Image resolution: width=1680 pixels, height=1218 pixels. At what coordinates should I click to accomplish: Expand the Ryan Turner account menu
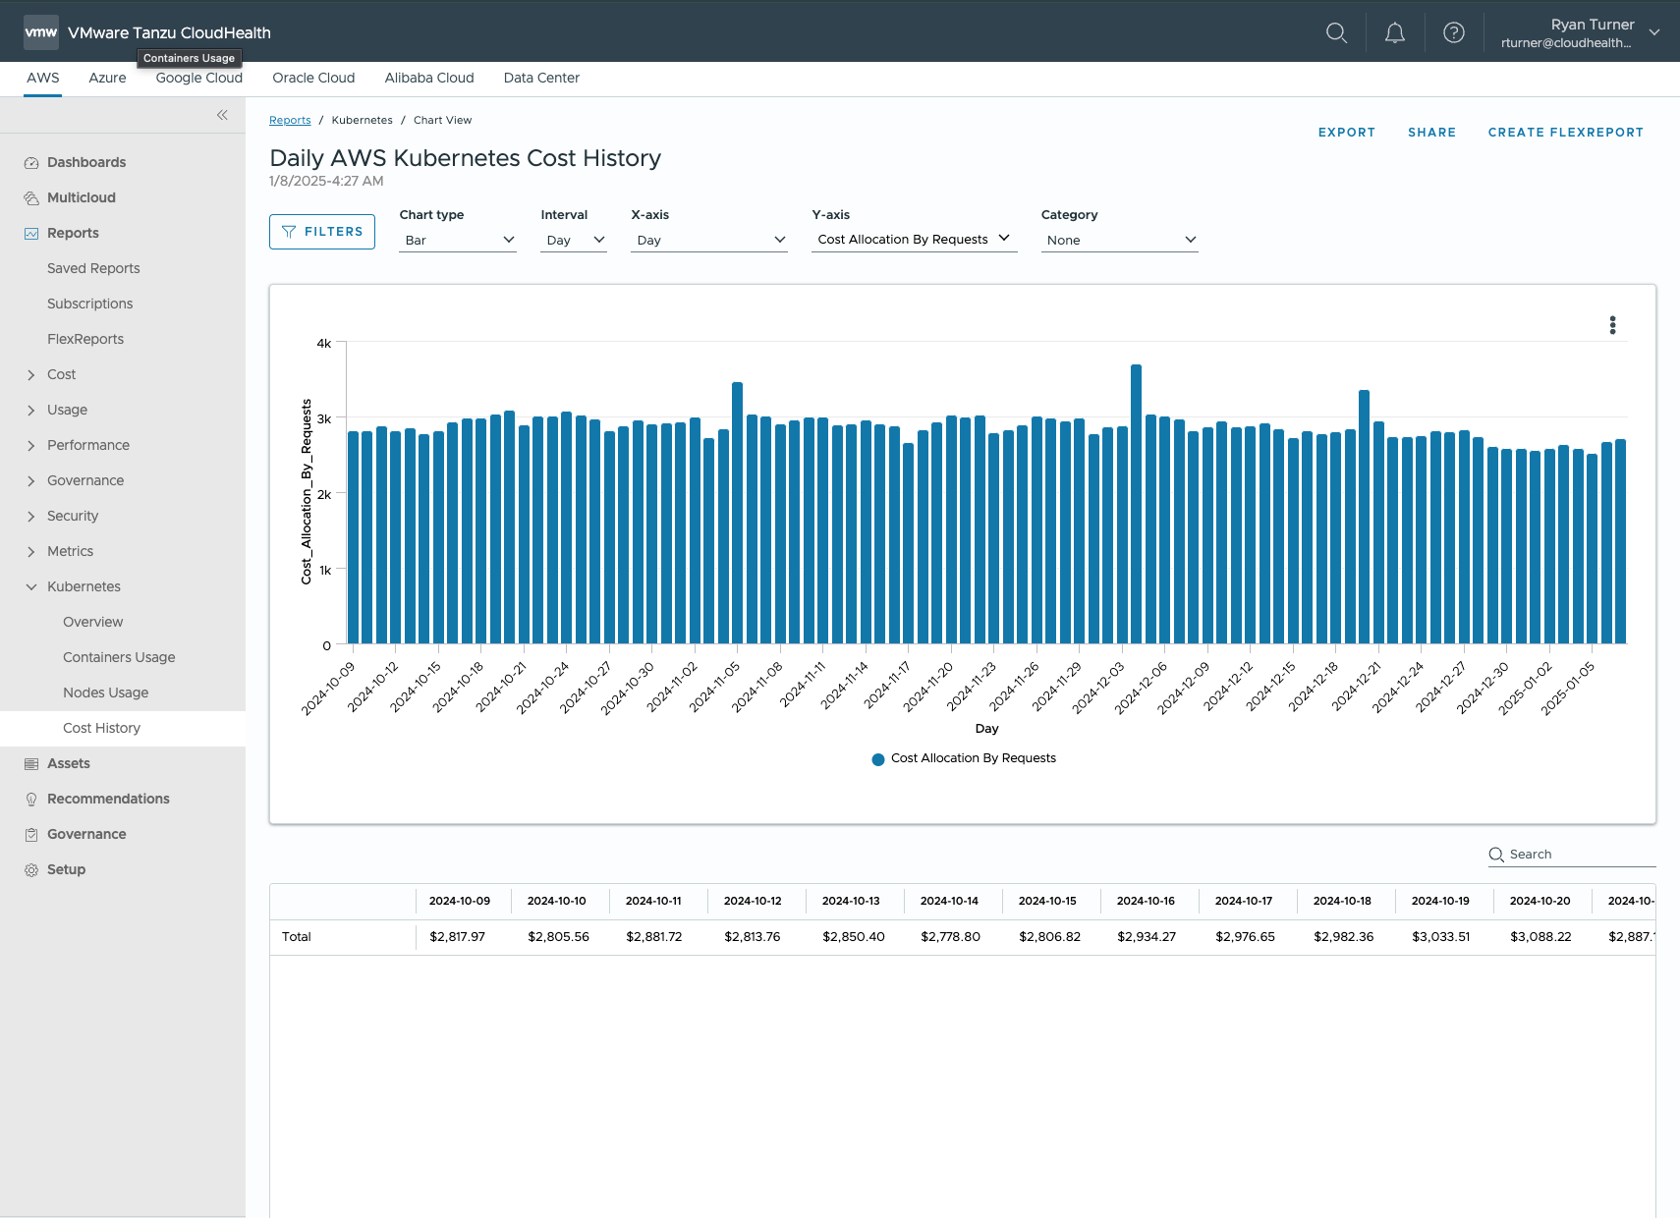1654,32
